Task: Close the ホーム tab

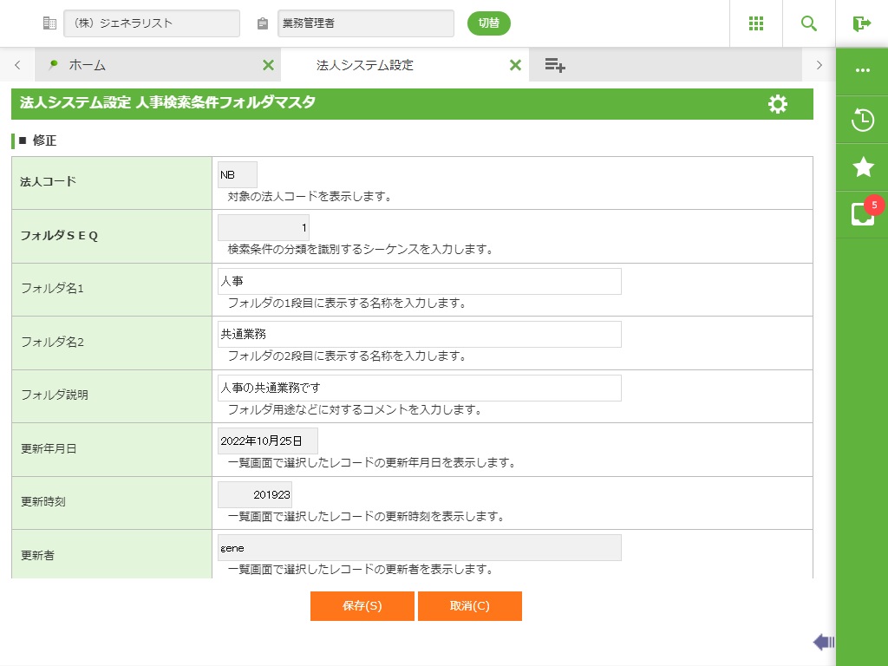Action: [268, 65]
